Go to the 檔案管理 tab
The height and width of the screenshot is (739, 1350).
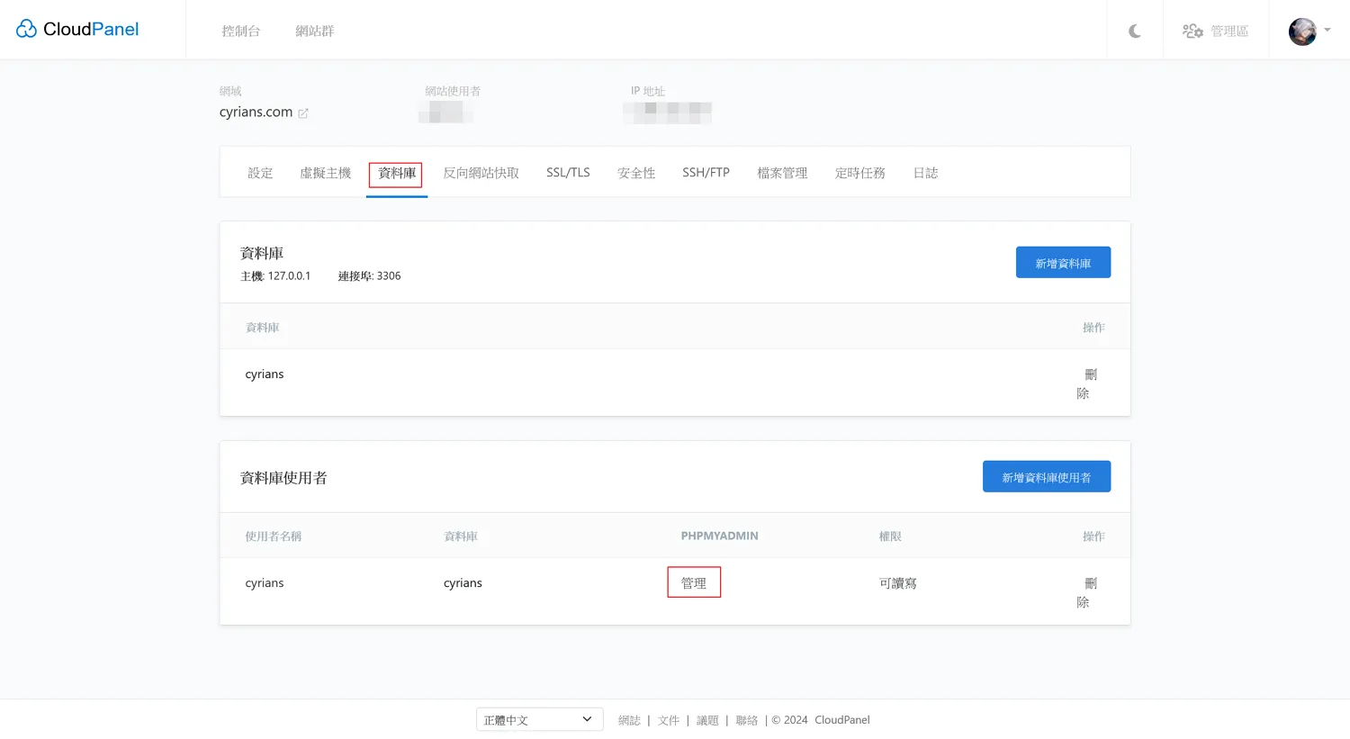click(782, 173)
